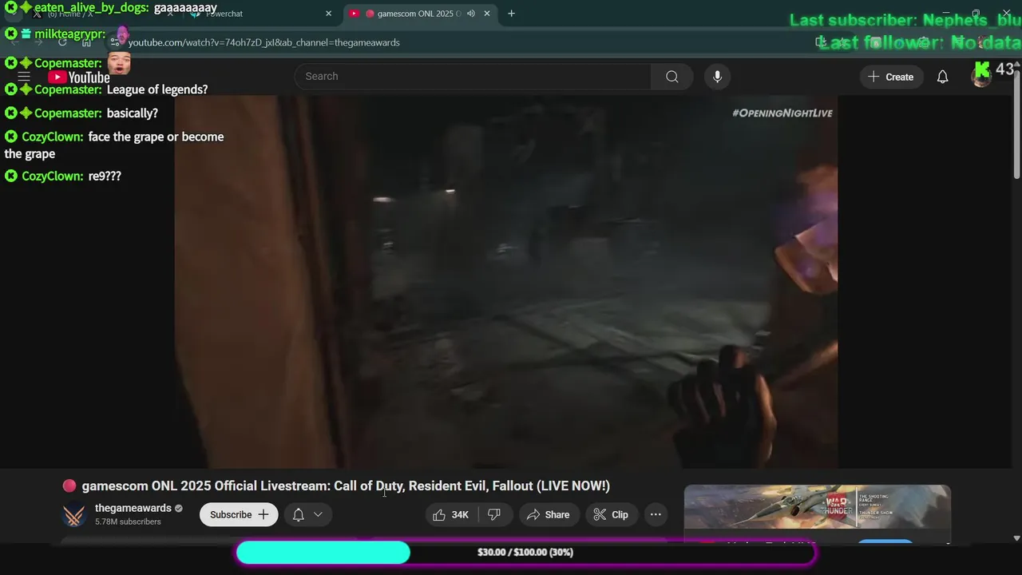Open the more actions three-dot menu
Screen dimensions: 1022x575
pyautogui.click(x=656, y=514)
